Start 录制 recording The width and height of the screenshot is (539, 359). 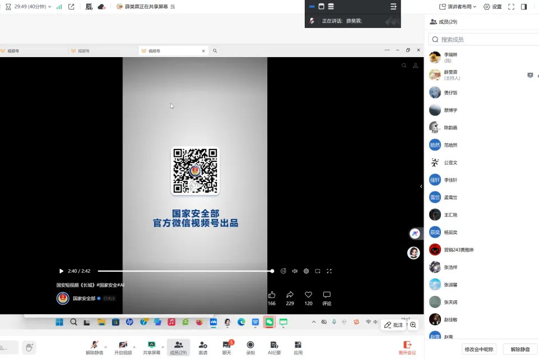(x=250, y=347)
